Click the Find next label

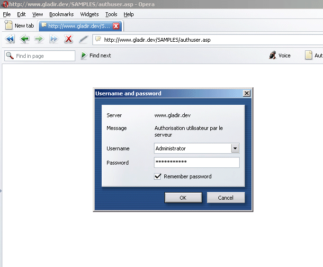pyautogui.click(x=100, y=55)
